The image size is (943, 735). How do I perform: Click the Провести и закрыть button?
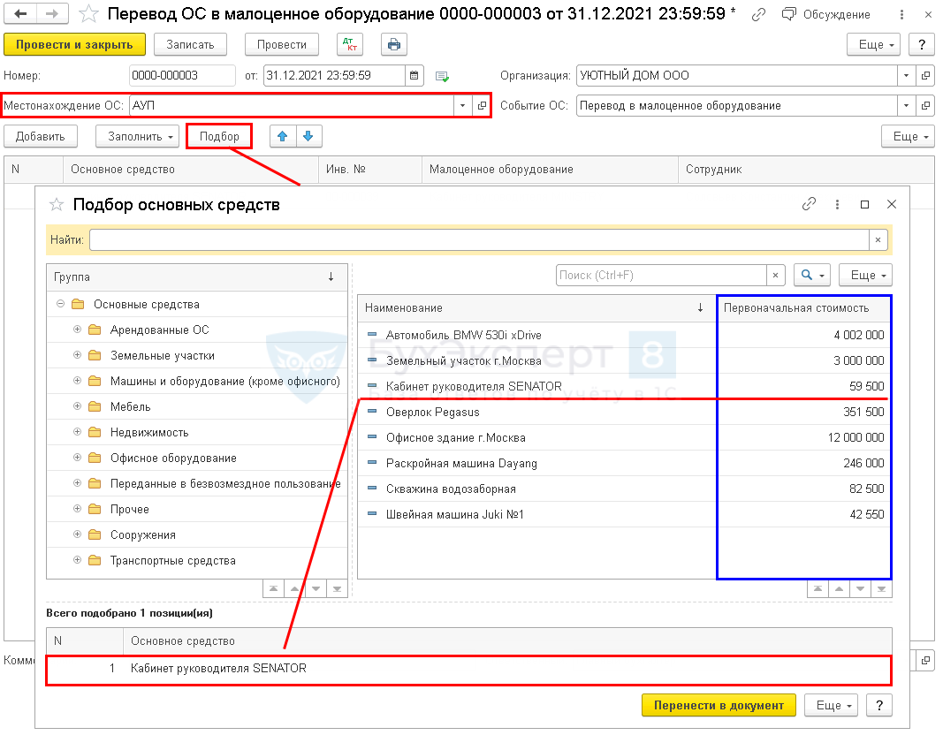point(74,45)
